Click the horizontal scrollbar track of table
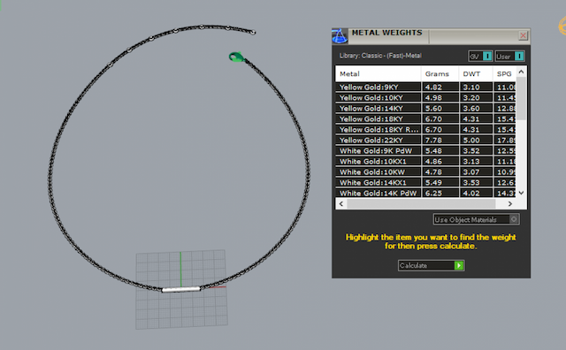 (421, 204)
